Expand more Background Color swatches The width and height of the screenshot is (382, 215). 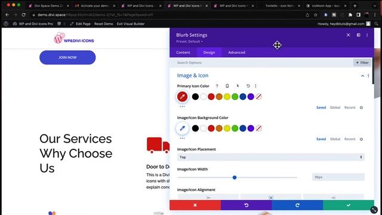(x=182, y=138)
